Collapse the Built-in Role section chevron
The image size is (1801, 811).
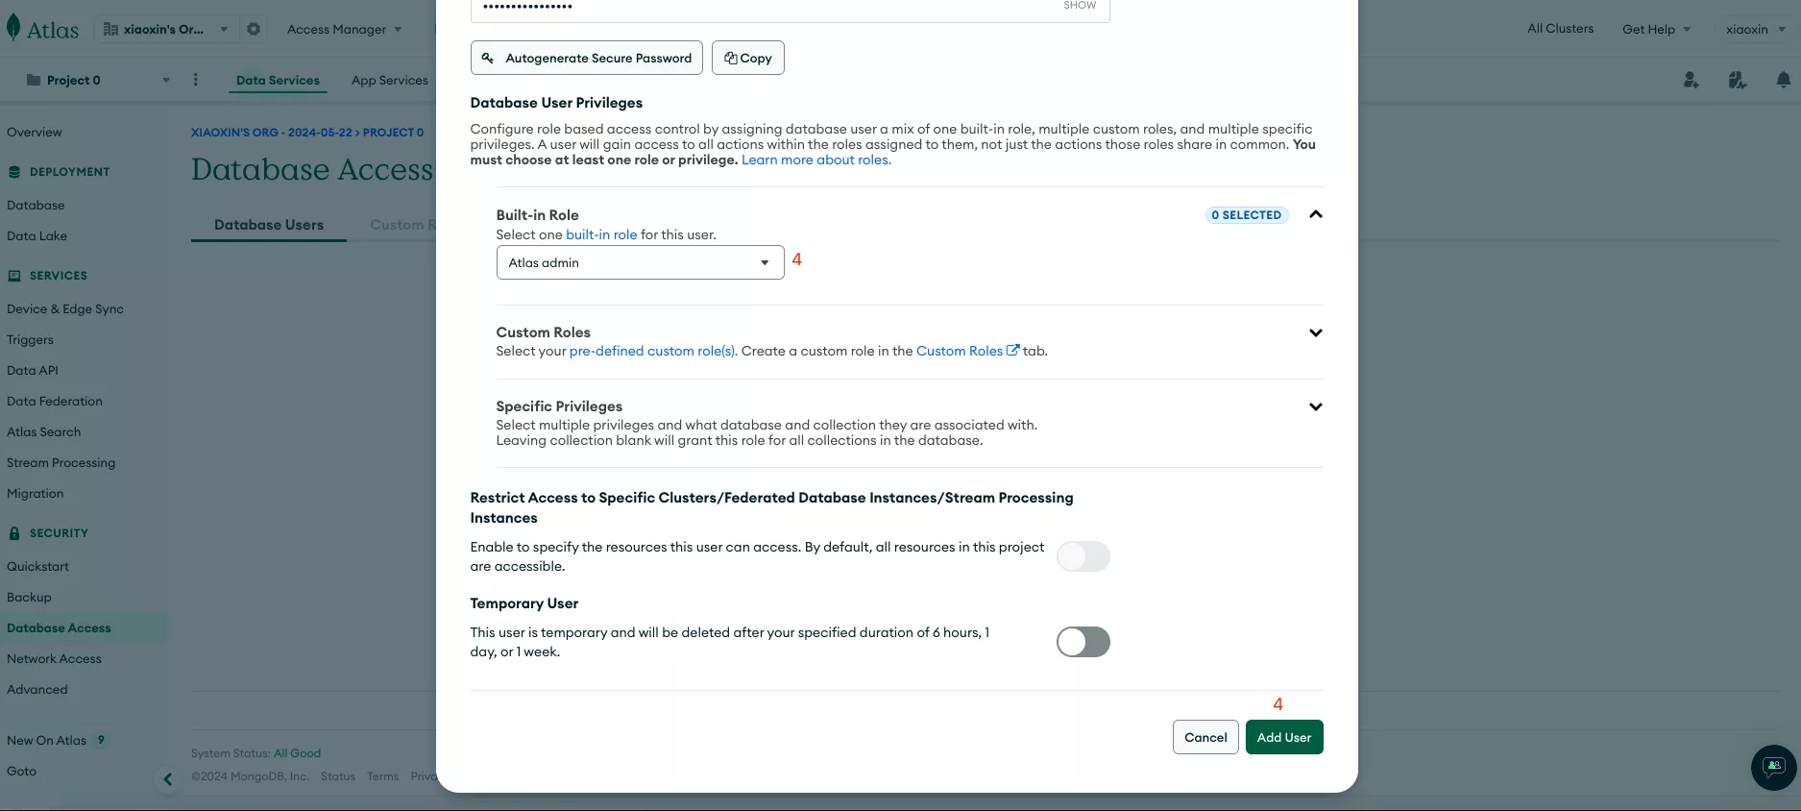(x=1316, y=214)
